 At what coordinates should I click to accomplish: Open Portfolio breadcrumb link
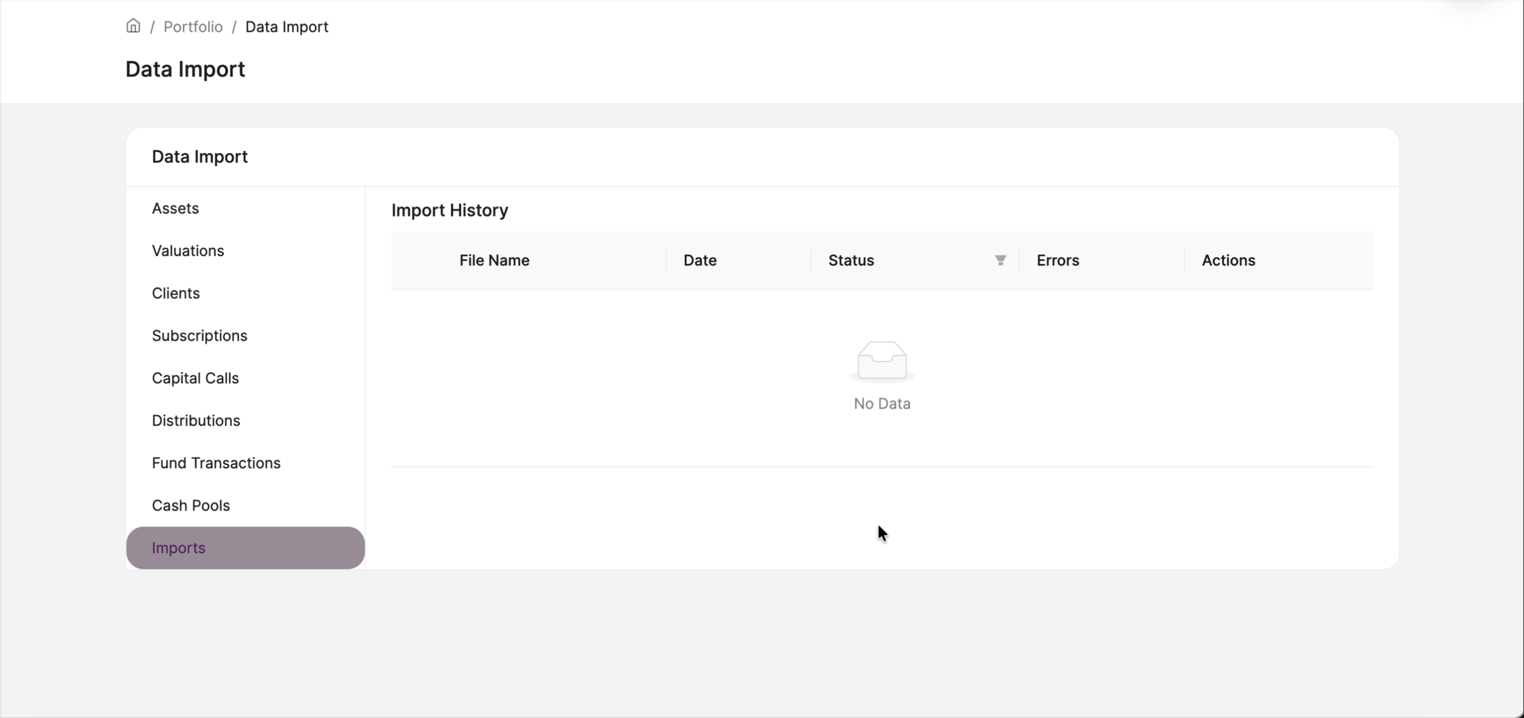(193, 27)
